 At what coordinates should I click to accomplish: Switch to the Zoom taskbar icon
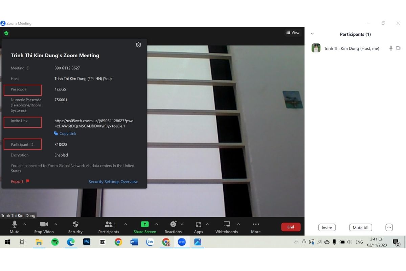click(182, 242)
